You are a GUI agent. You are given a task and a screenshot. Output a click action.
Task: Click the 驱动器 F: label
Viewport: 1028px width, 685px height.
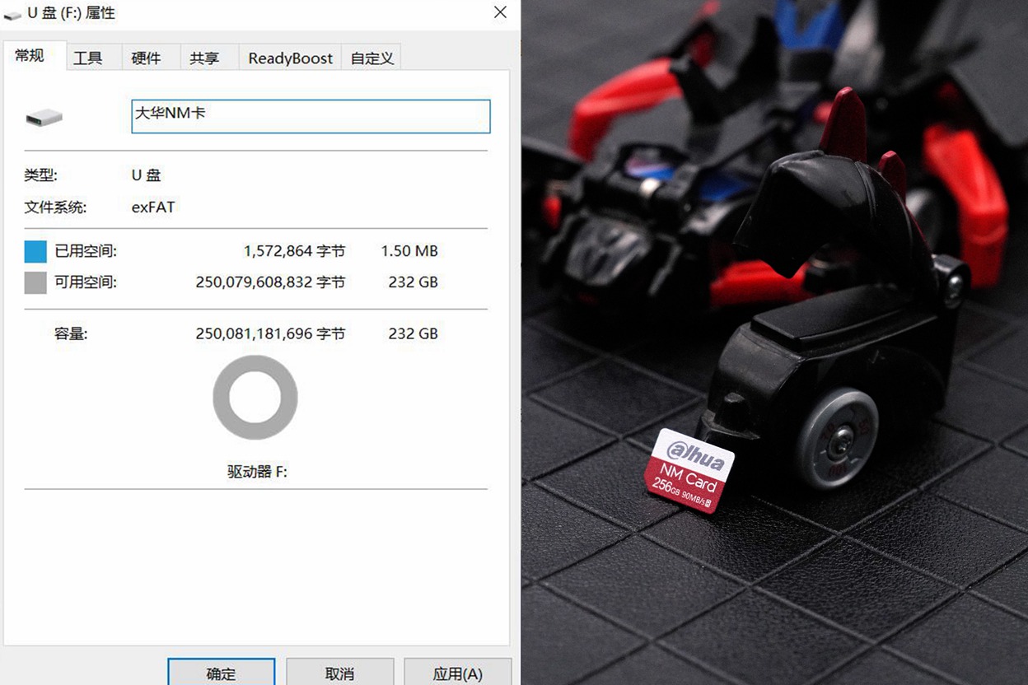pyautogui.click(x=256, y=472)
